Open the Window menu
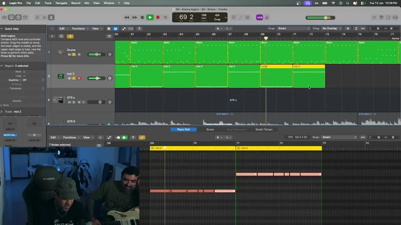401x225 pixels. pyautogui.click(x=109, y=3)
